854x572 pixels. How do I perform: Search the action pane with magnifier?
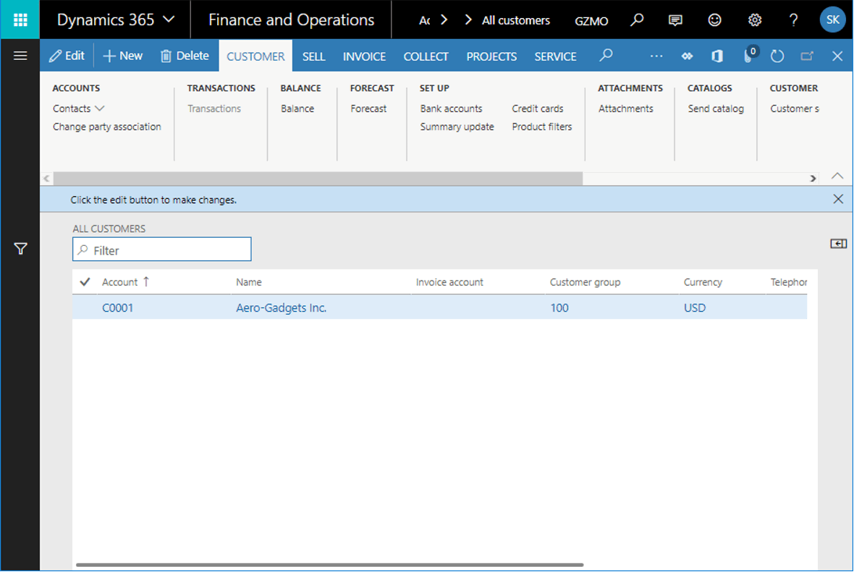(606, 56)
